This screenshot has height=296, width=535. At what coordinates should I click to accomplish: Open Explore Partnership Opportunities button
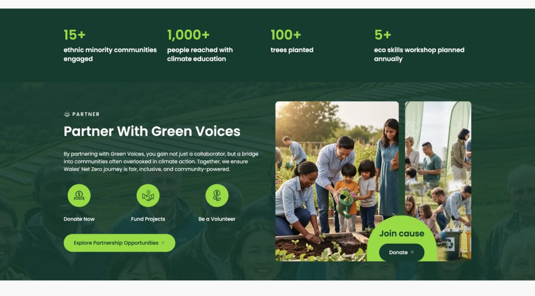[x=120, y=243]
